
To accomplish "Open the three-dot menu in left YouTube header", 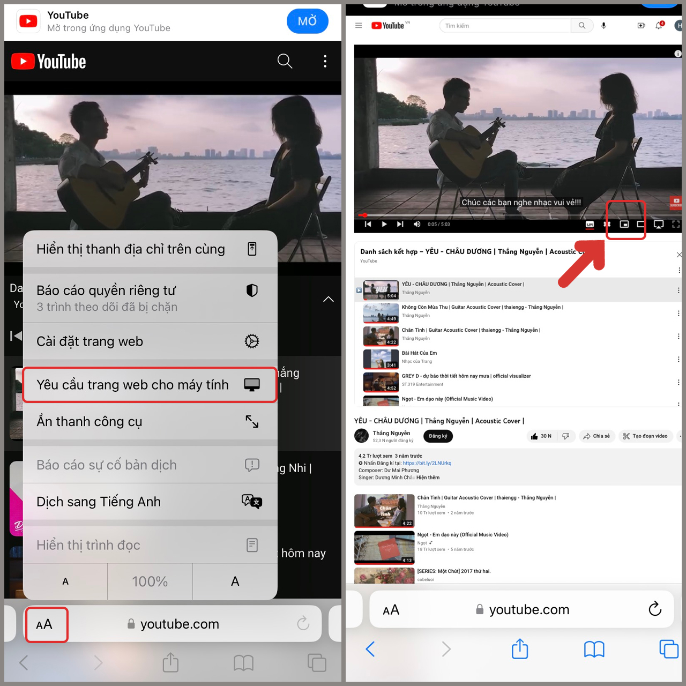I will coord(325,61).
